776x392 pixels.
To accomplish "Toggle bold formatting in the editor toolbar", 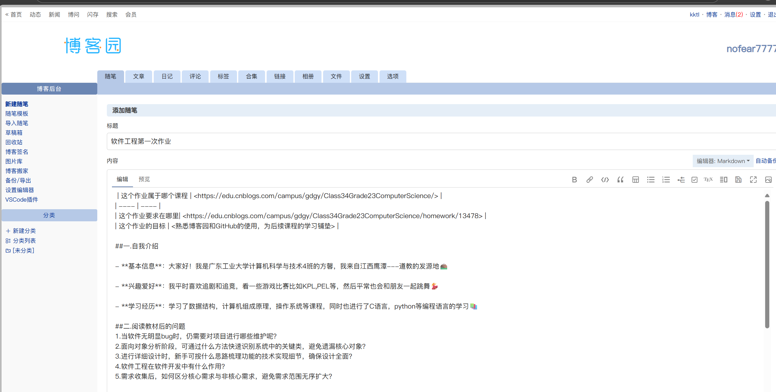I will pos(574,179).
